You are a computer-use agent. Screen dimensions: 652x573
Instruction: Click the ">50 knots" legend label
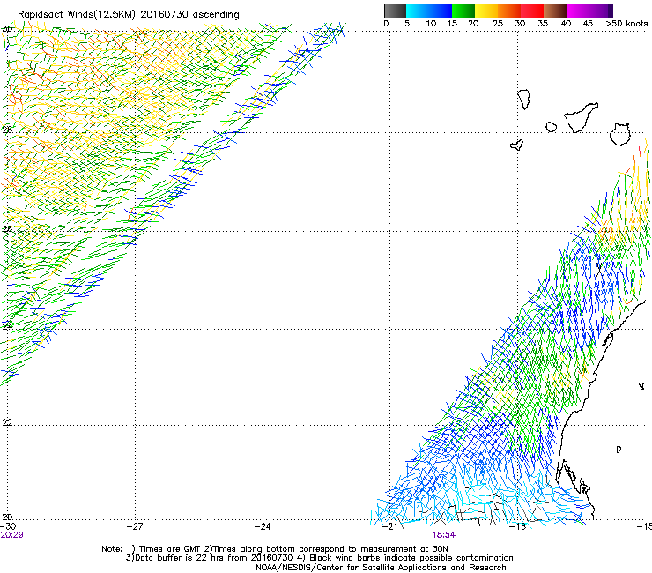626,24
